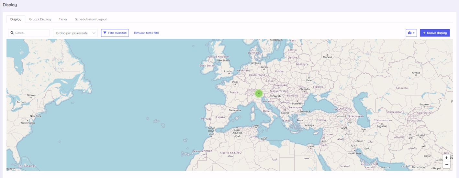Viewport: 459px width, 178px height.
Task: Open the Timer tab
Action: point(63,19)
